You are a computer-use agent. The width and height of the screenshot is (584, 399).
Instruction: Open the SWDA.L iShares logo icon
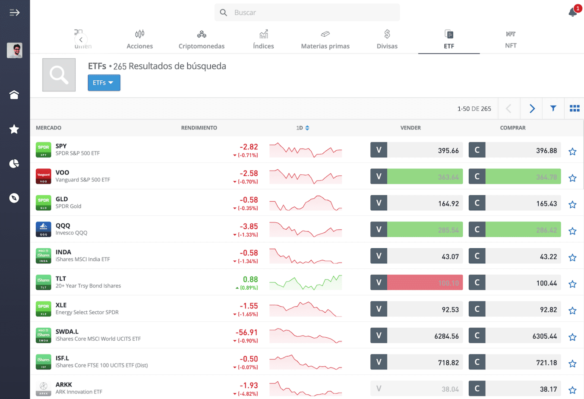pos(44,336)
